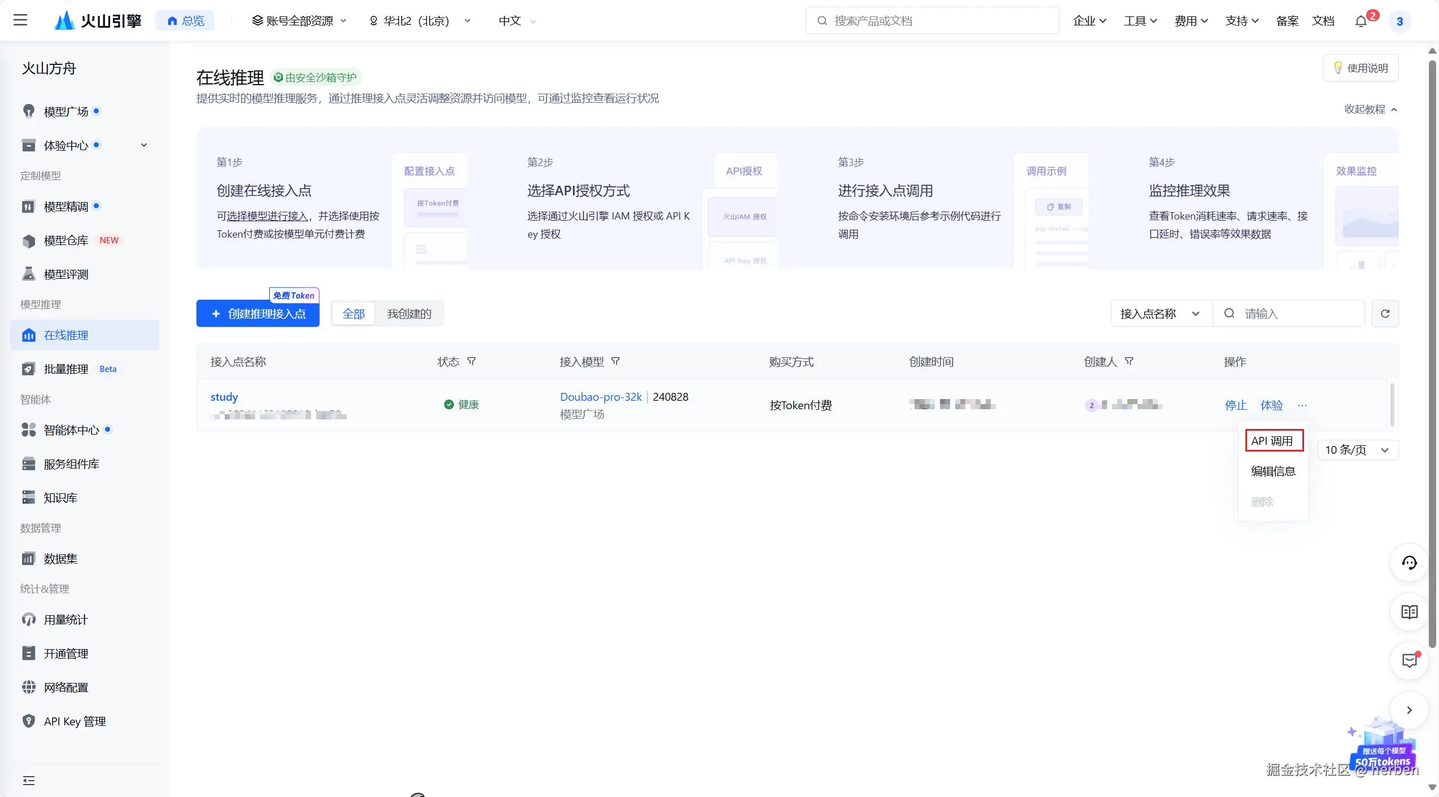1439x797 pixels.
Task: Open the 10 条/页 page size dropdown
Action: pyautogui.click(x=1357, y=450)
